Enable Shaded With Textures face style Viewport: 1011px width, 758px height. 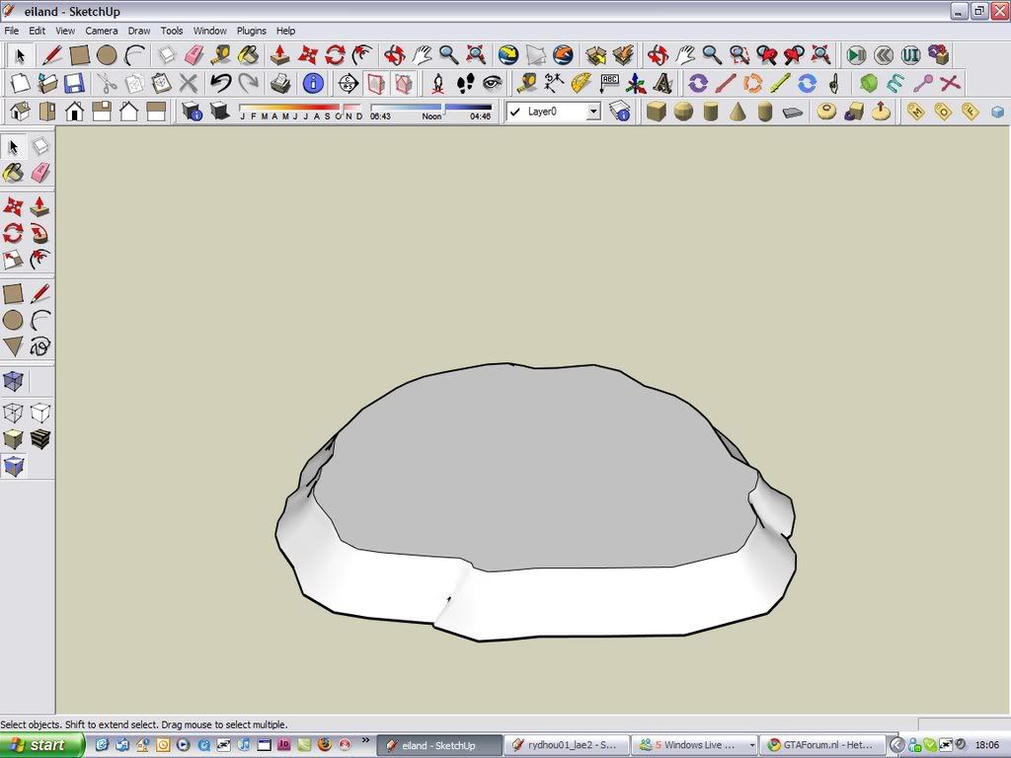point(39,439)
